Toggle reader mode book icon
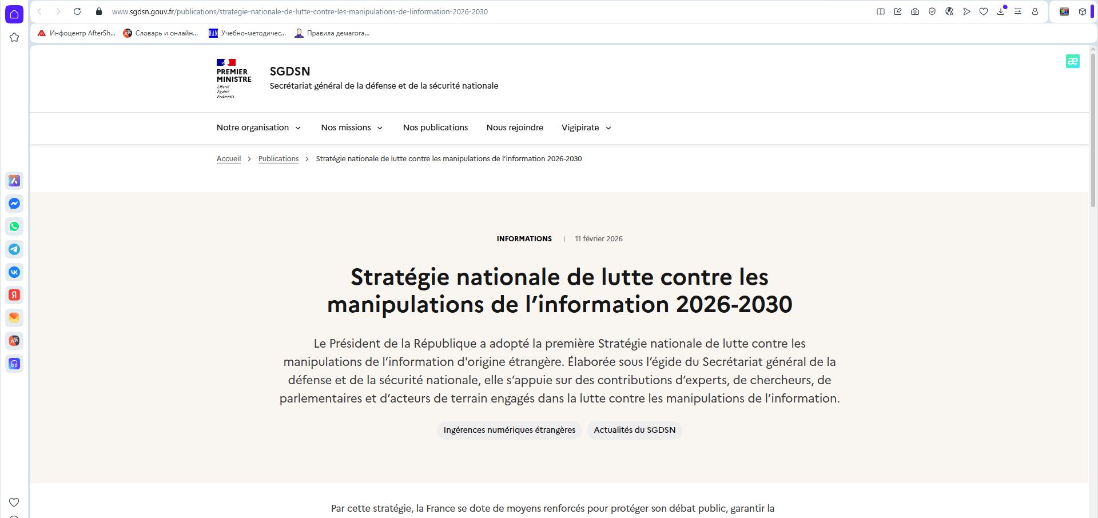The width and height of the screenshot is (1098, 518). (881, 11)
